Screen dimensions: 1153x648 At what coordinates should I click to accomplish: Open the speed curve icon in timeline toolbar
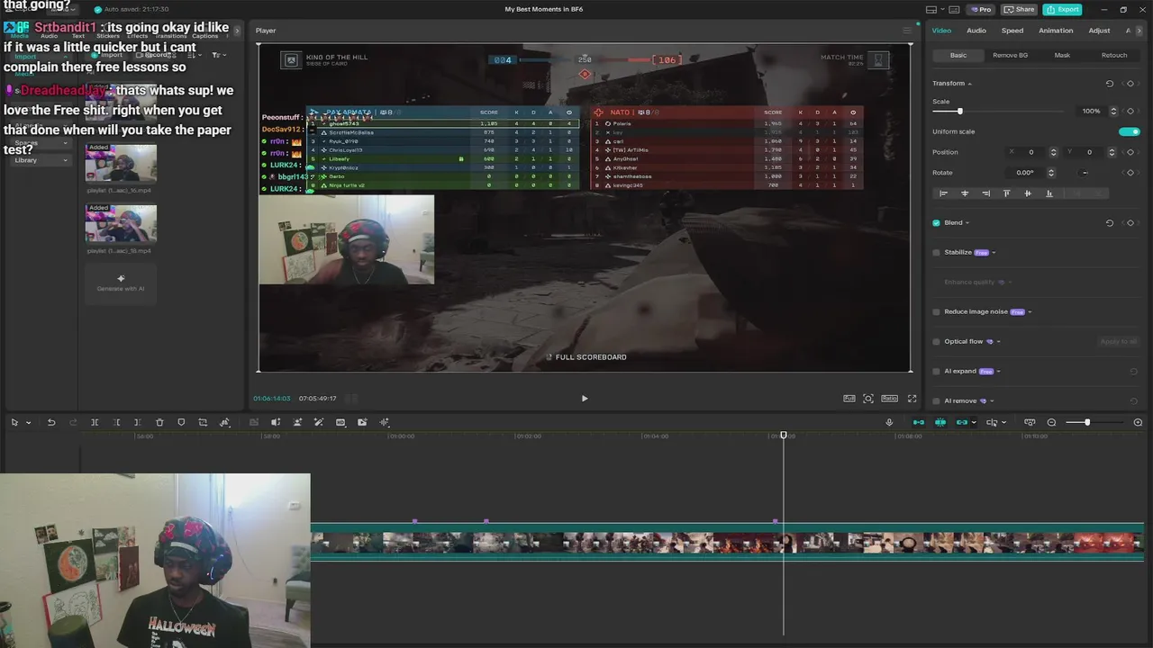pyautogui.click(x=224, y=422)
